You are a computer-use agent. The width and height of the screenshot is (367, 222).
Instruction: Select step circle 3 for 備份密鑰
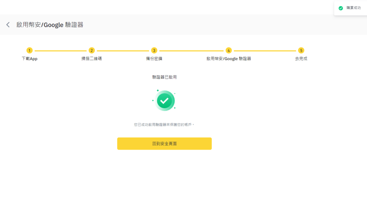(x=153, y=50)
